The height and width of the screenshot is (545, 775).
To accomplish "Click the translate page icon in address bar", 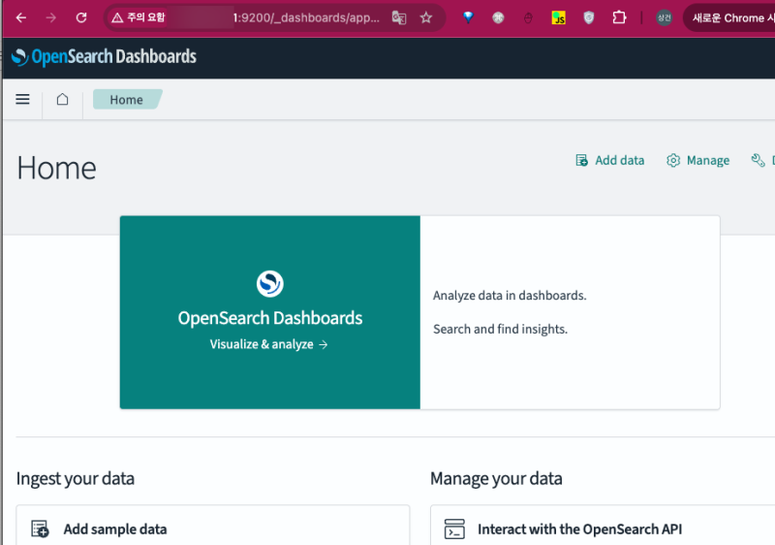I will pos(399,17).
